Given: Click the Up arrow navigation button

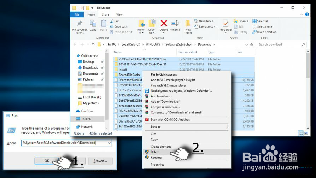Looking at the screenshot, I should [93, 44].
